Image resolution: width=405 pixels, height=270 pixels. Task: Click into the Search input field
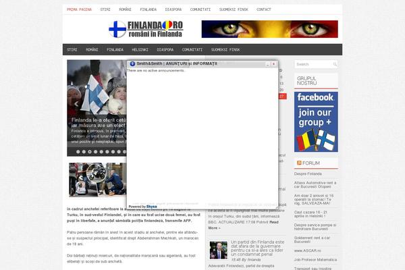pos(312,65)
